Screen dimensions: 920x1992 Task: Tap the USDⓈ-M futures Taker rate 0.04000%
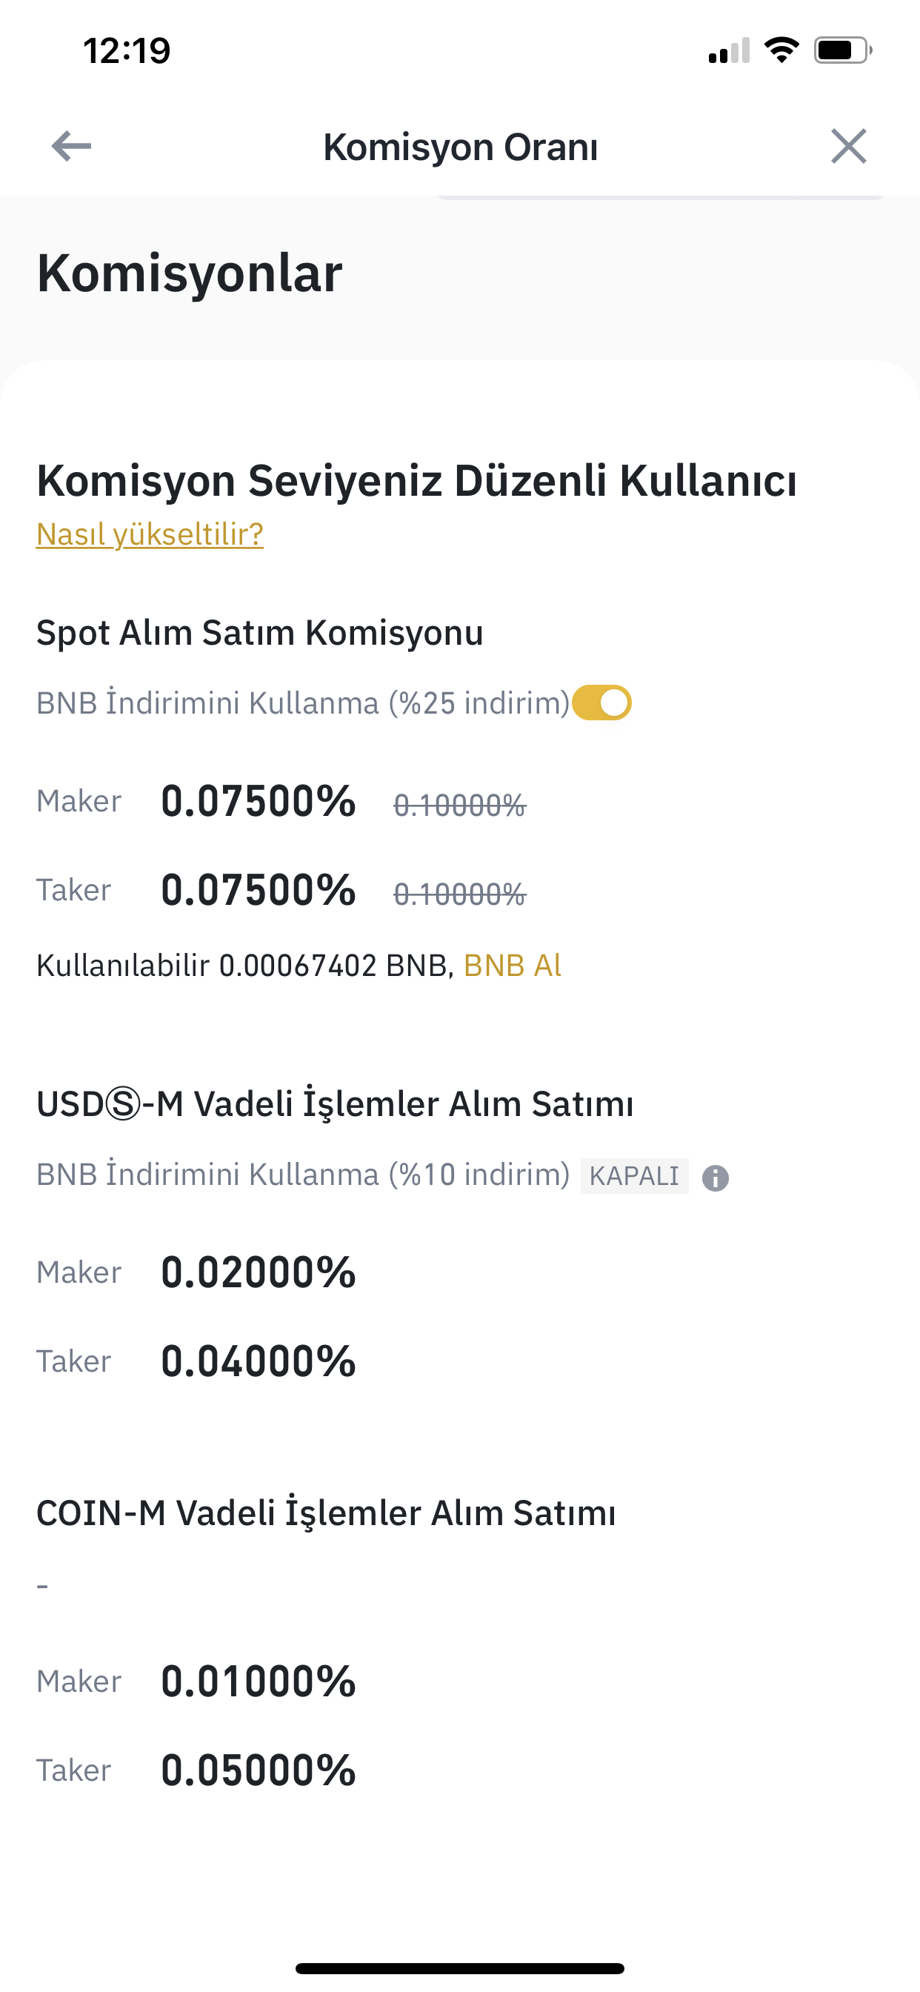click(259, 1361)
